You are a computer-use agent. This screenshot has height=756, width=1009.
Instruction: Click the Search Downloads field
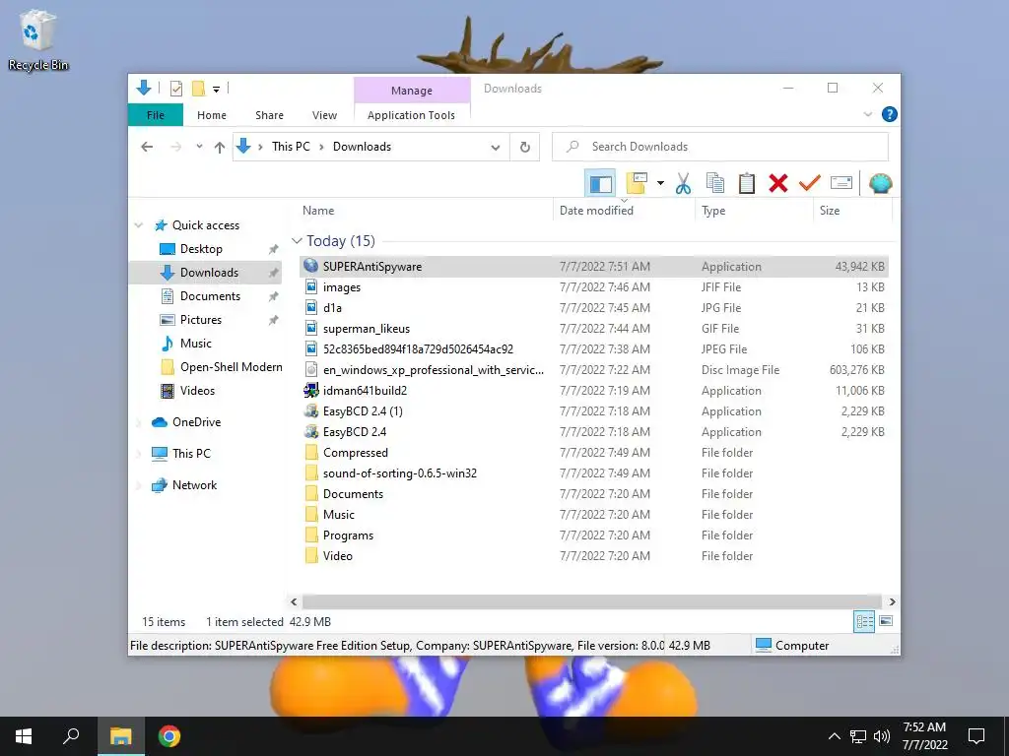point(720,147)
